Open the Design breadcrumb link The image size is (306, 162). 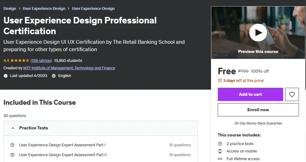10,9
